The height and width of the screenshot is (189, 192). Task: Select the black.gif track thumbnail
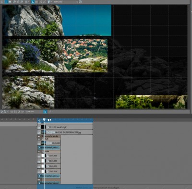coord(43,127)
